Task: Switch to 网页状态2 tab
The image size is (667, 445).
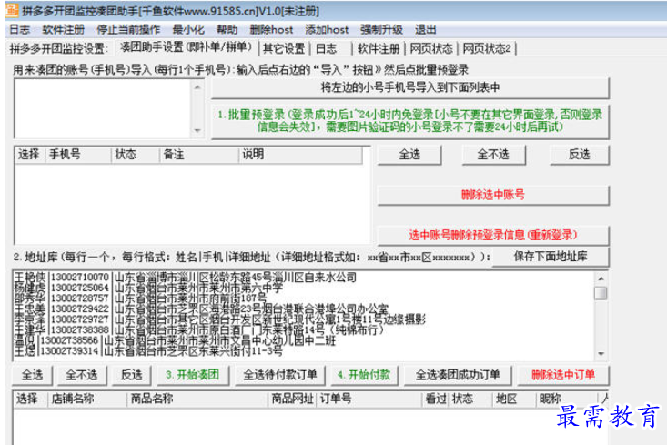Action: [487, 48]
